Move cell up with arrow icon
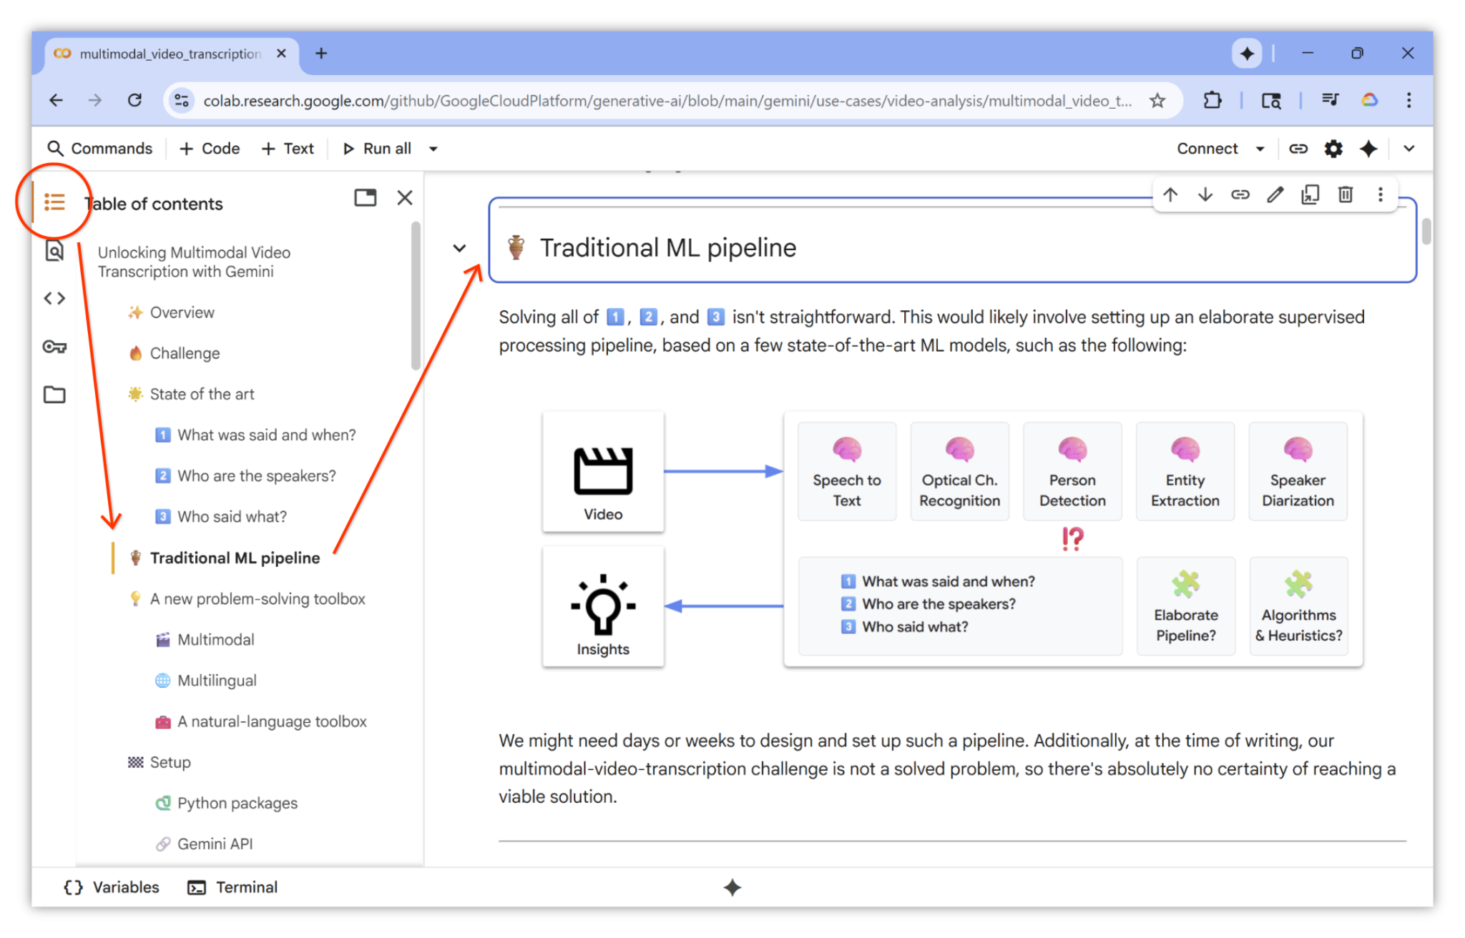 click(x=1170, y=194)
